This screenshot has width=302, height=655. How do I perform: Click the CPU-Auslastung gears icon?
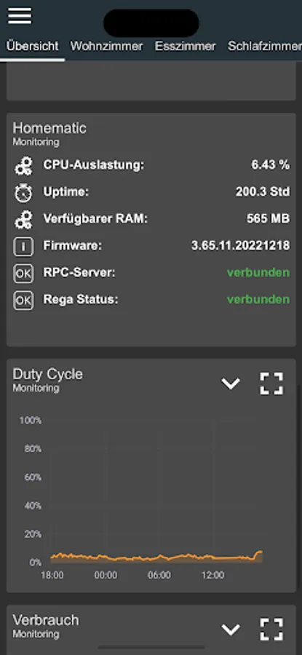[x=23, y=166]
